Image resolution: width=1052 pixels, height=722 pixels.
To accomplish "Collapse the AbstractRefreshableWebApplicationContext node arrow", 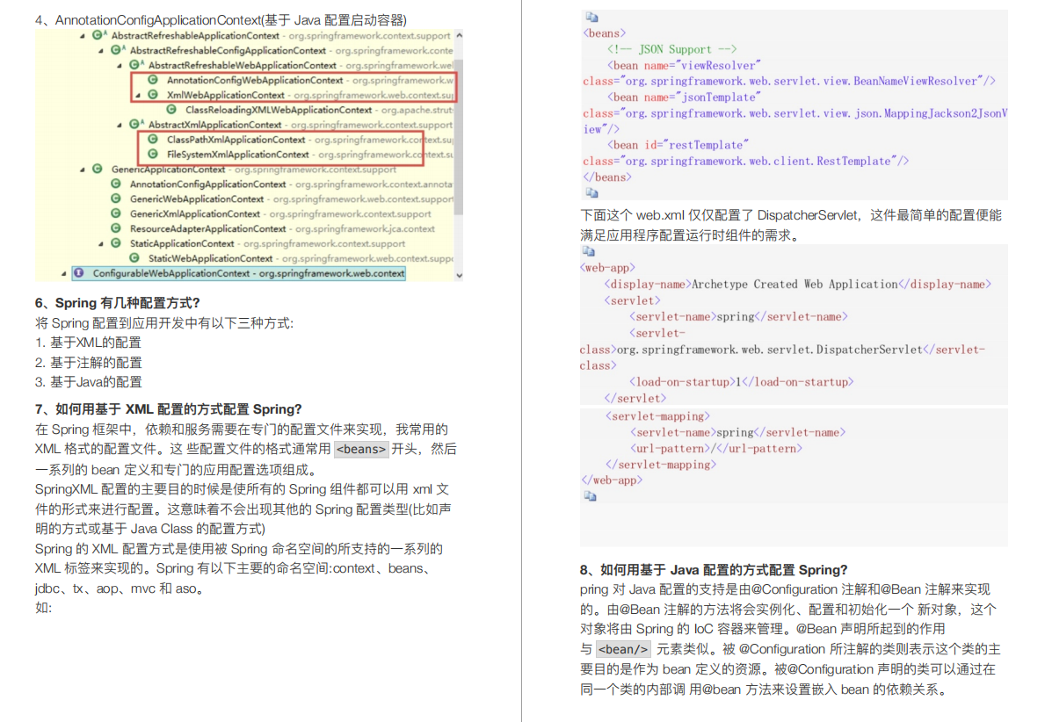I will tap(120, 66).
